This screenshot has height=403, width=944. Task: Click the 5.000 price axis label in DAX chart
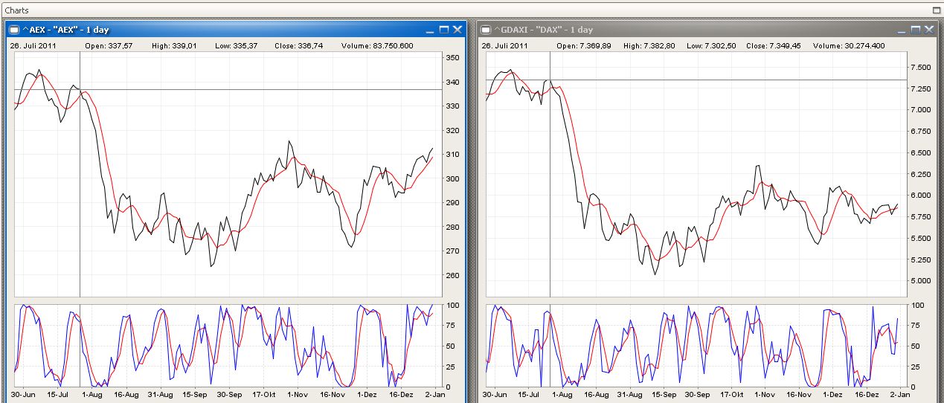coord(922,281)
